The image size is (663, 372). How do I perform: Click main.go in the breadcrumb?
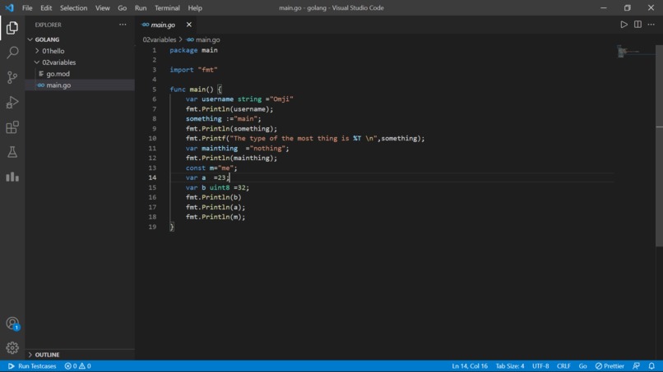(x=203, y=39)
